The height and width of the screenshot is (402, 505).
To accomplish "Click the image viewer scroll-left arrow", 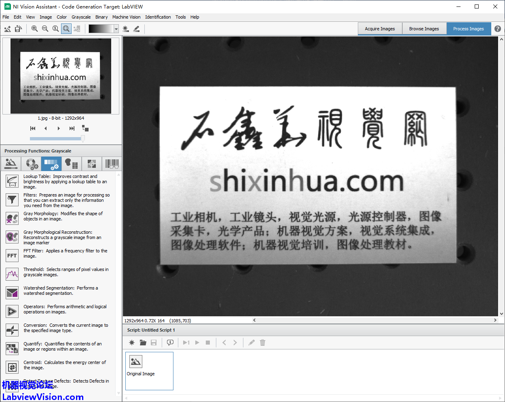I will click(254, 320).
